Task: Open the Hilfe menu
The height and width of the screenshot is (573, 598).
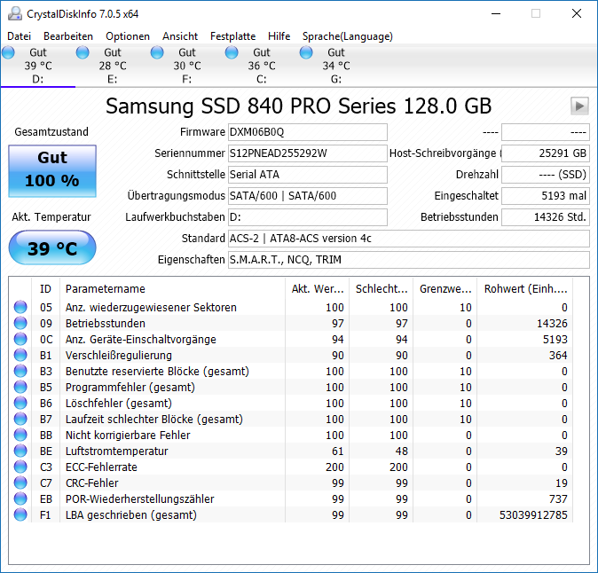Action: tap(279, 36)
